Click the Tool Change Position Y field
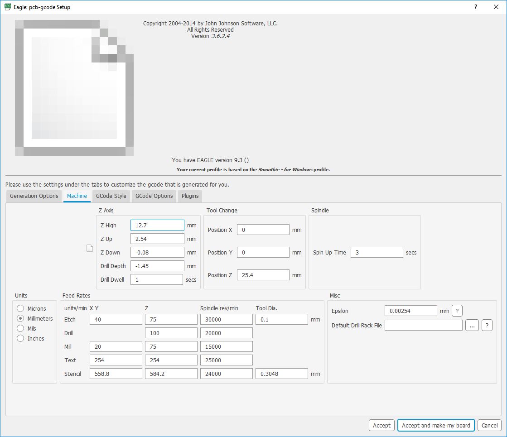This screenshot has width=507, height=437. pyautogui.click(x=263, y=252)
